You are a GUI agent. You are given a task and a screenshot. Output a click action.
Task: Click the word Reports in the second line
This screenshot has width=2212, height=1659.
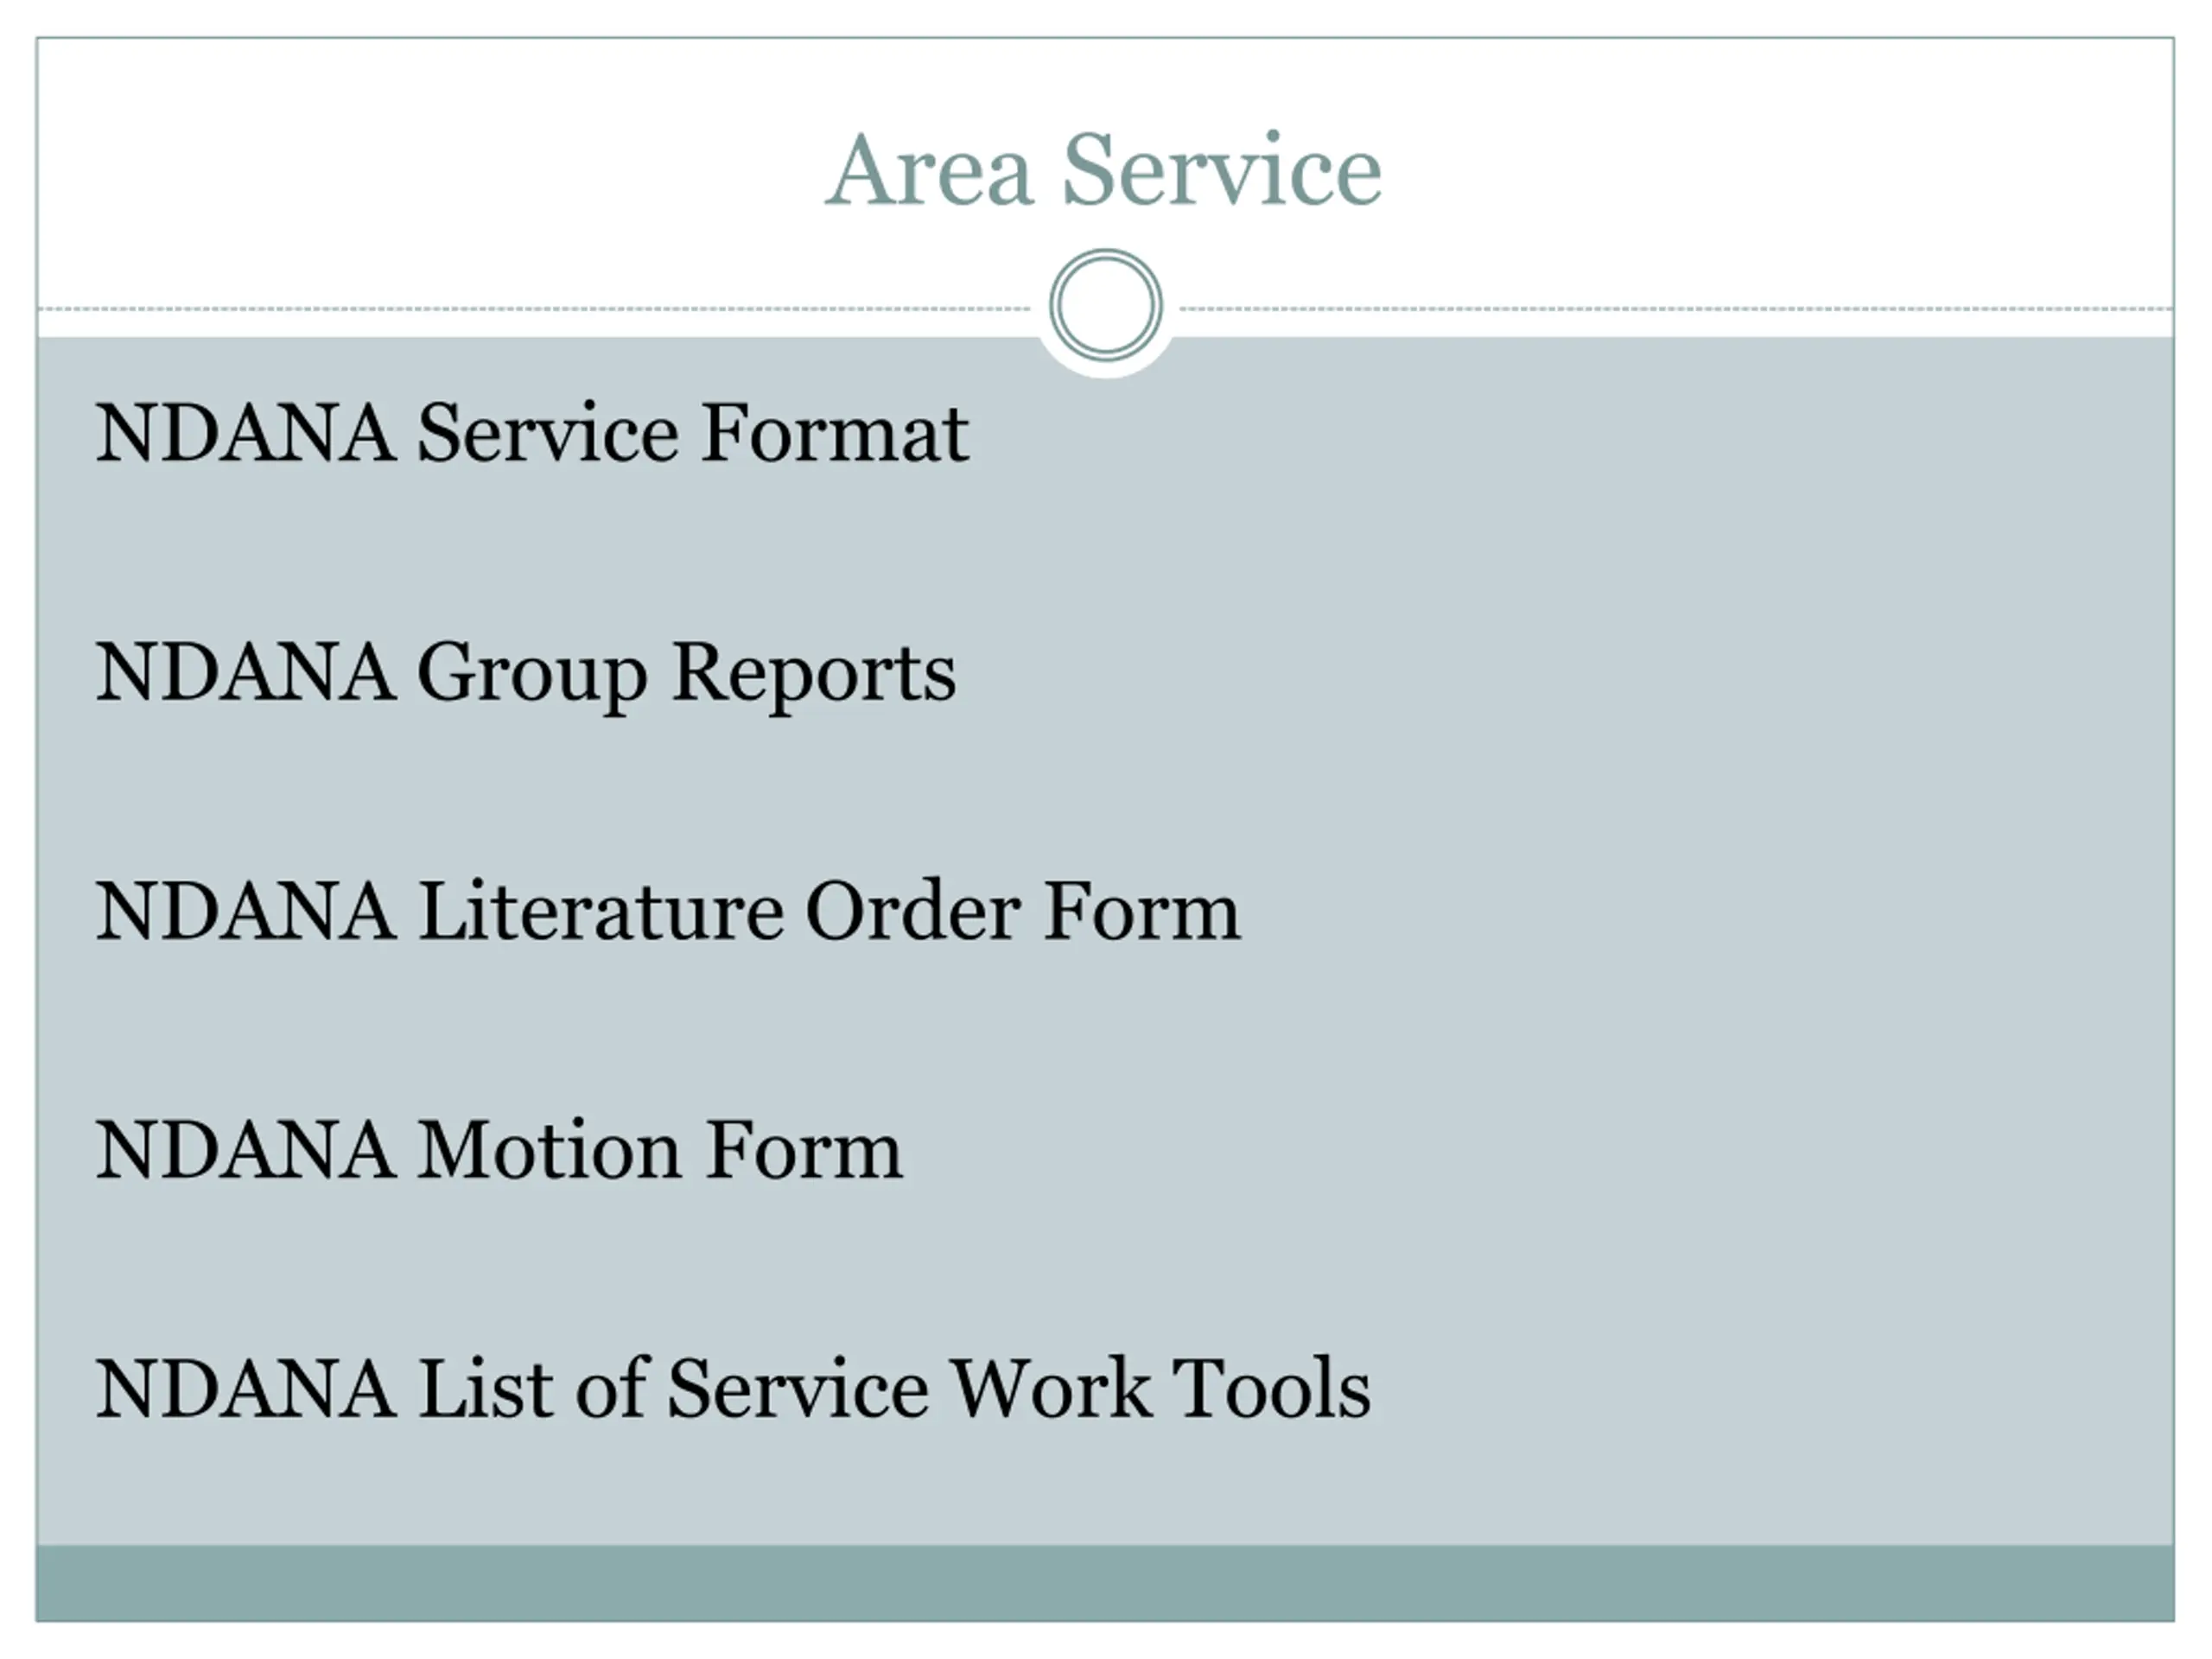(x=814, y=673)
